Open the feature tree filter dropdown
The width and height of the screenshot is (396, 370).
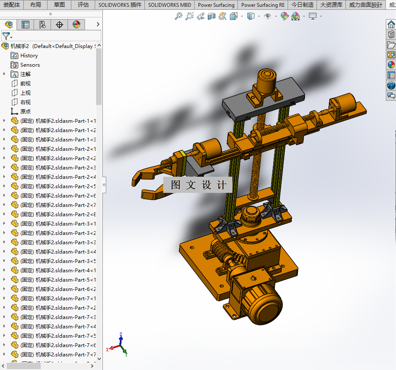point(7,36)
